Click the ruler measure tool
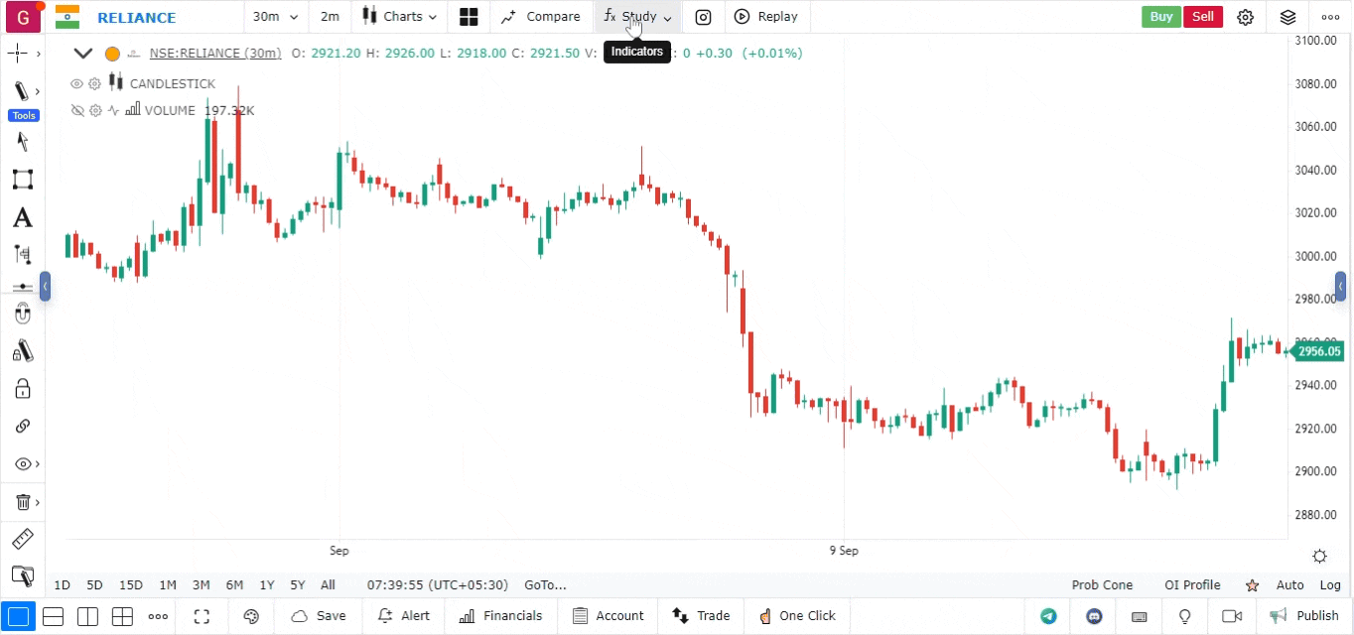Image resolution: width=1354 pixels, height=635 pixels. [x=22, y=540]
